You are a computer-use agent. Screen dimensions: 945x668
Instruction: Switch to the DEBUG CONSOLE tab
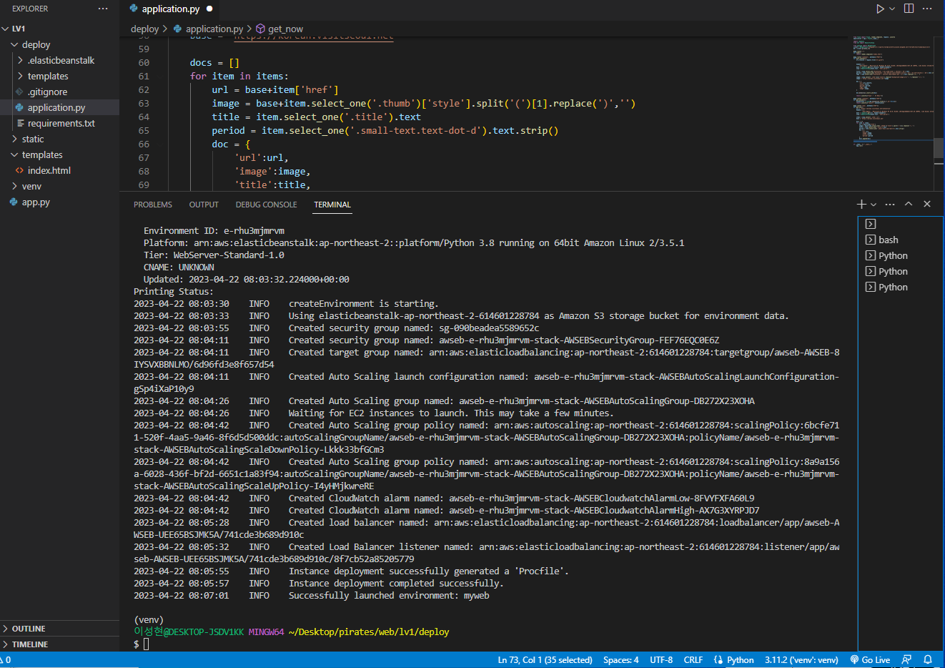point(266,205)
